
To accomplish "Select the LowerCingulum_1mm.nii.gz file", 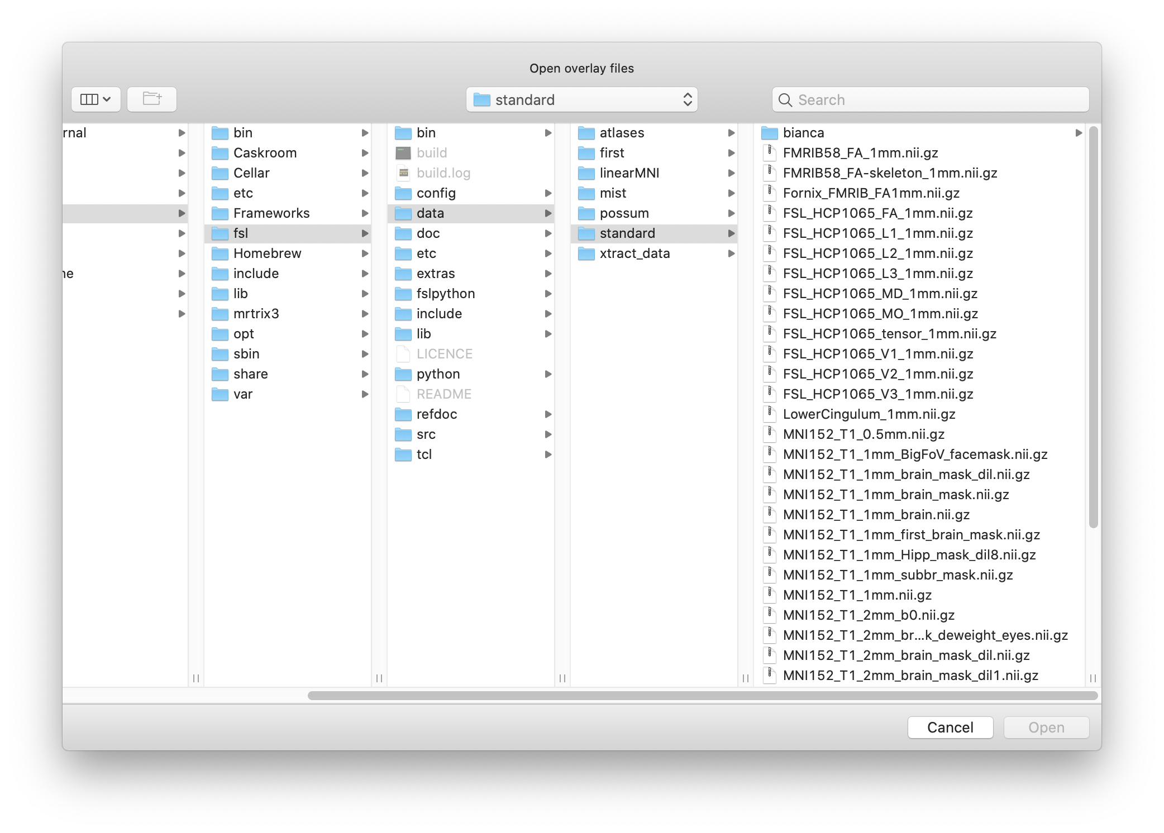I will [869, 414].
